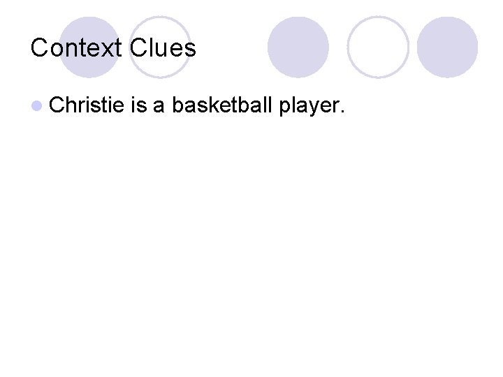This screenshot has height=377, width=503.
Task: Click the name "Christie" in the bullet
Action: pyautogui.click(x=87, y=105)
